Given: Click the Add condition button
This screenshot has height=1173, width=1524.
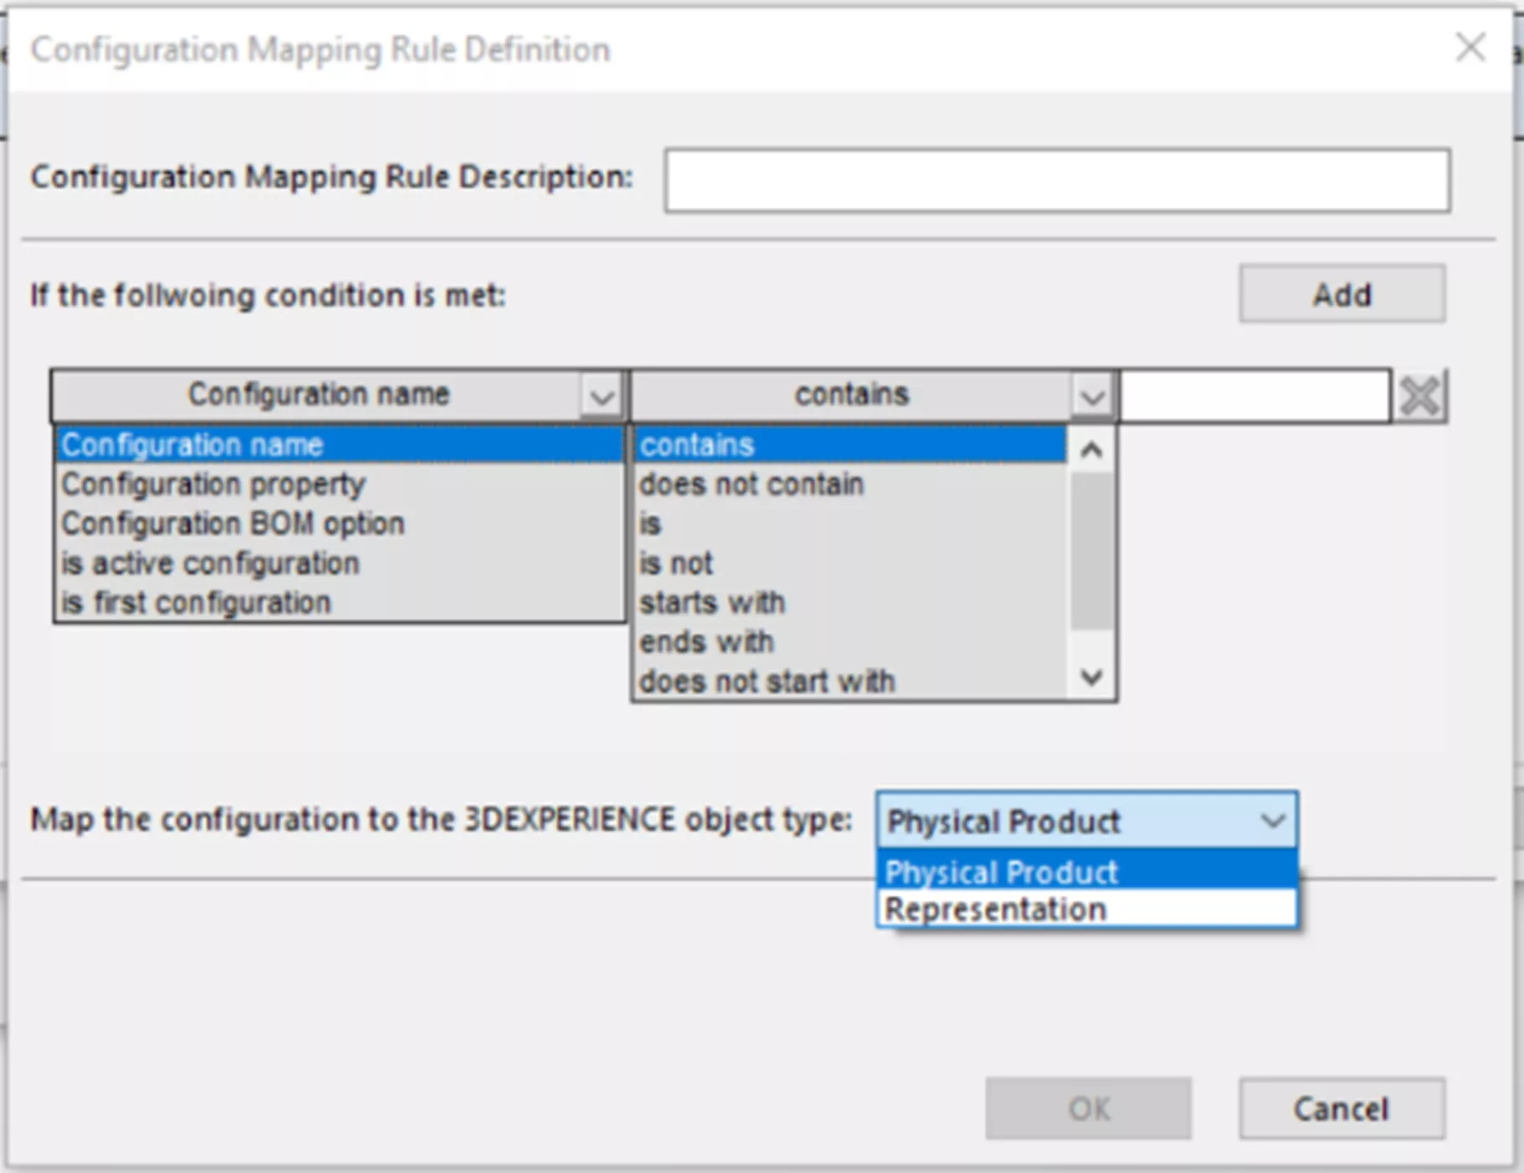Looking at the screenshot, I should (1342, 294).
